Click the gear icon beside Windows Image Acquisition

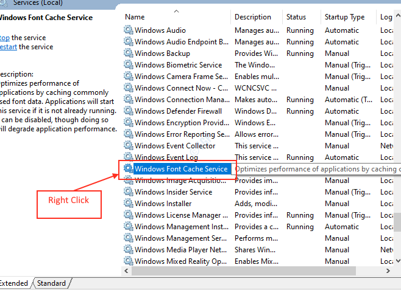click(129, 181)
